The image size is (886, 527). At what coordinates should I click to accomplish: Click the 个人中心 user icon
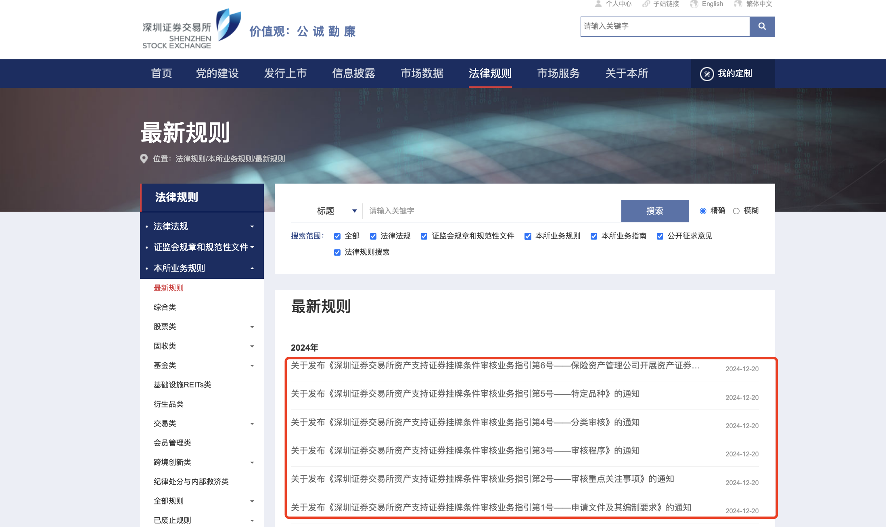point(598,4)
